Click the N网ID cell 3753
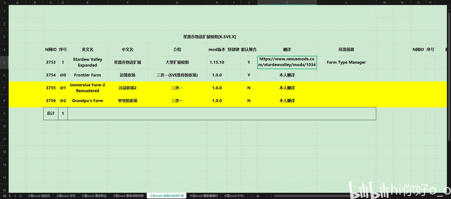This screenshot has height=199, width=451. [x=51, y=62]
